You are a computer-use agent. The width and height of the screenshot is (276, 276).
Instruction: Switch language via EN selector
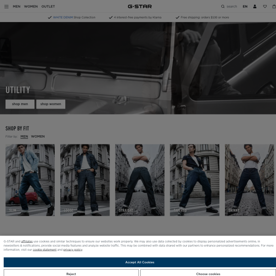click(x=245, y=6)
